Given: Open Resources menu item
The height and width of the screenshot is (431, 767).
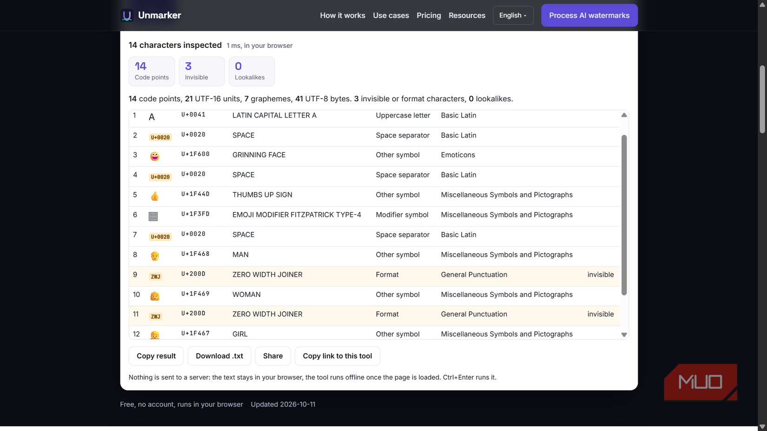Looking at the screenshot, I should (467, 15).
